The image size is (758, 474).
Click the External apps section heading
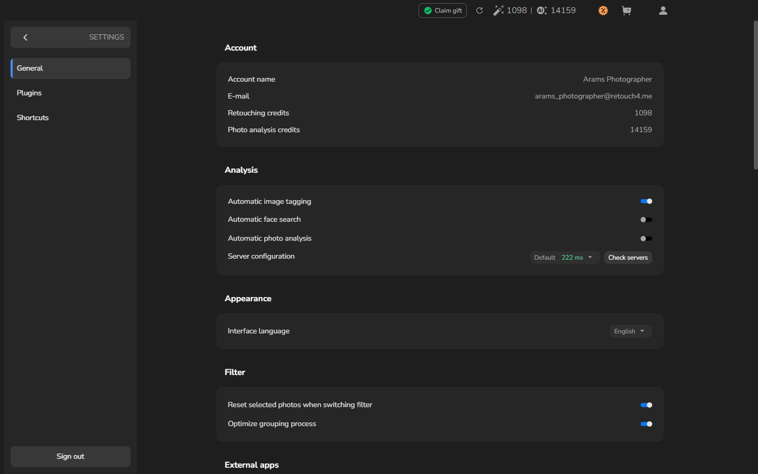tap(252, 465)
